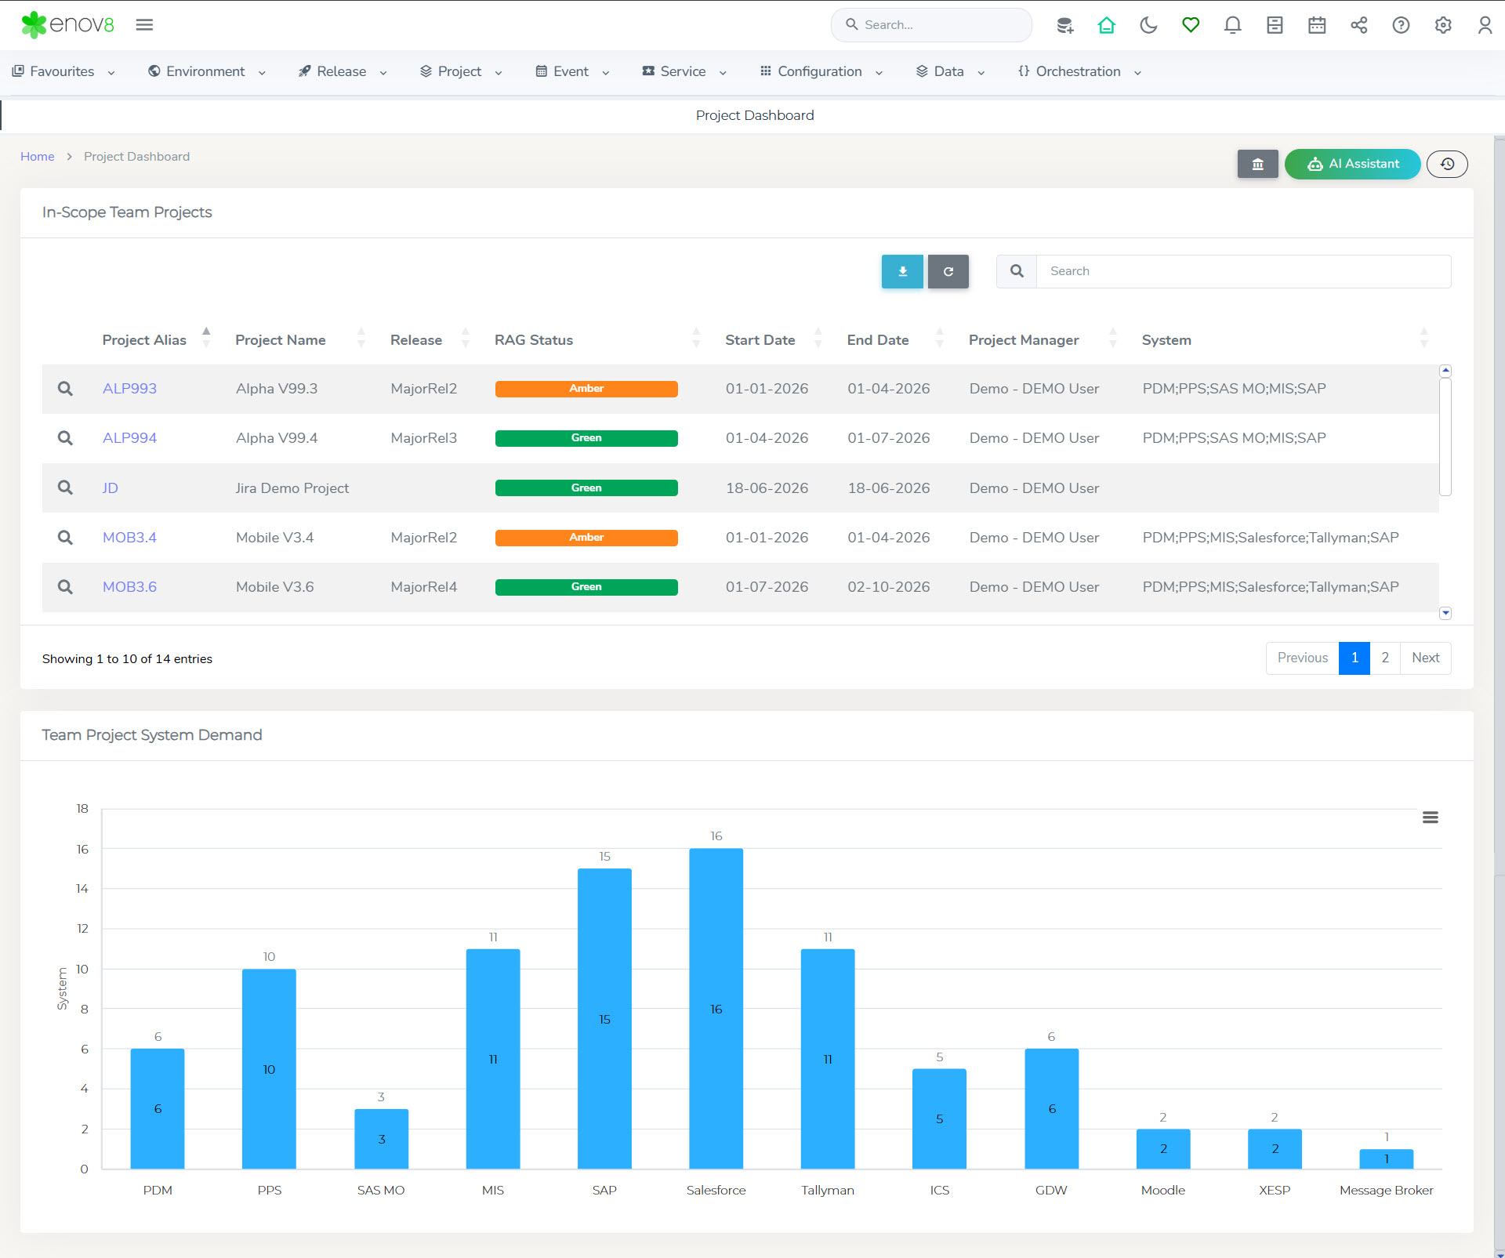This screenshot has width=1505, height=1258.
Task: Open the MOB3.6 project link
Action: (x=129, y=587)
